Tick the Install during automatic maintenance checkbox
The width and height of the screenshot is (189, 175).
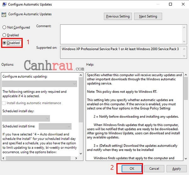point(4,103)
